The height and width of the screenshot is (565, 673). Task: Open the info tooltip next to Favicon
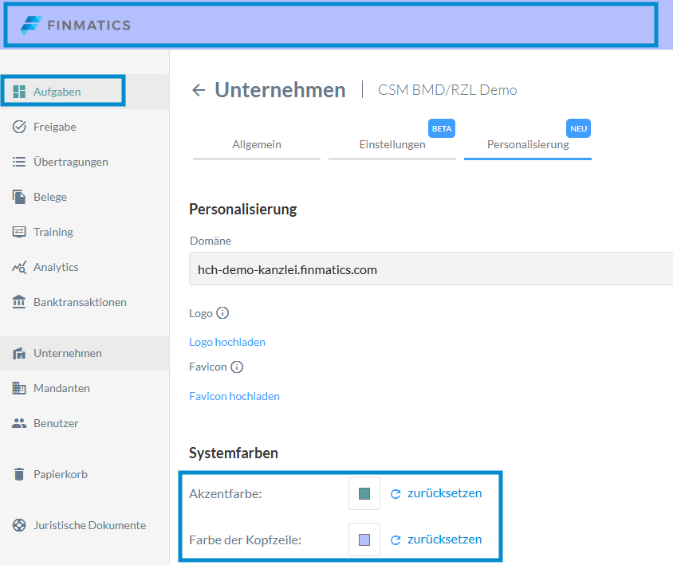pos(237,367)
